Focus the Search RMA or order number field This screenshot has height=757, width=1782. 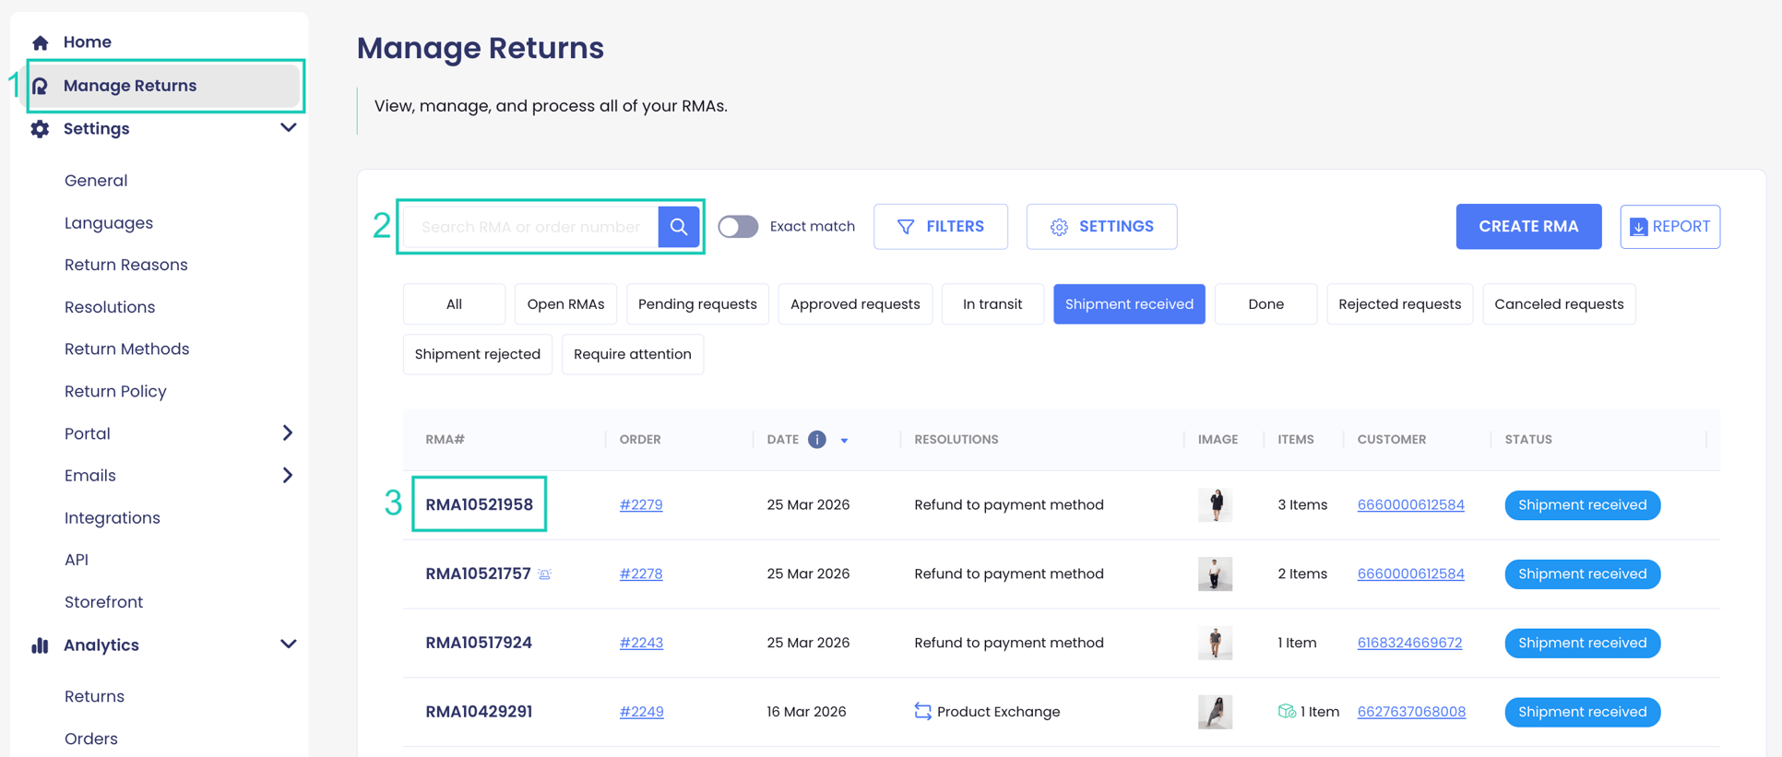(531, 227)
